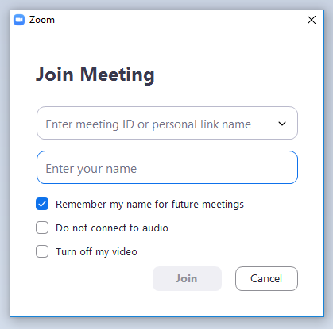Click the Join Meeting heading
The width and height of the screenshot is (333, 329).
[x=95, y=75]
